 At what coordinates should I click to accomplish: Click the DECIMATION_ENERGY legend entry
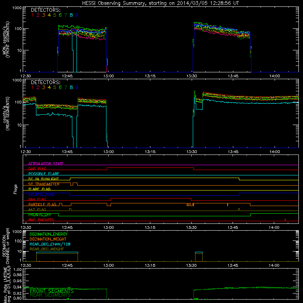point(48,234)
